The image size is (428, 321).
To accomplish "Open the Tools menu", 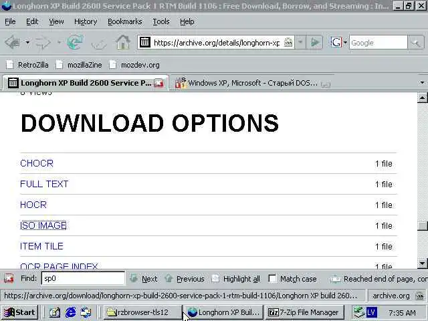I will click(x=161, y=21).
